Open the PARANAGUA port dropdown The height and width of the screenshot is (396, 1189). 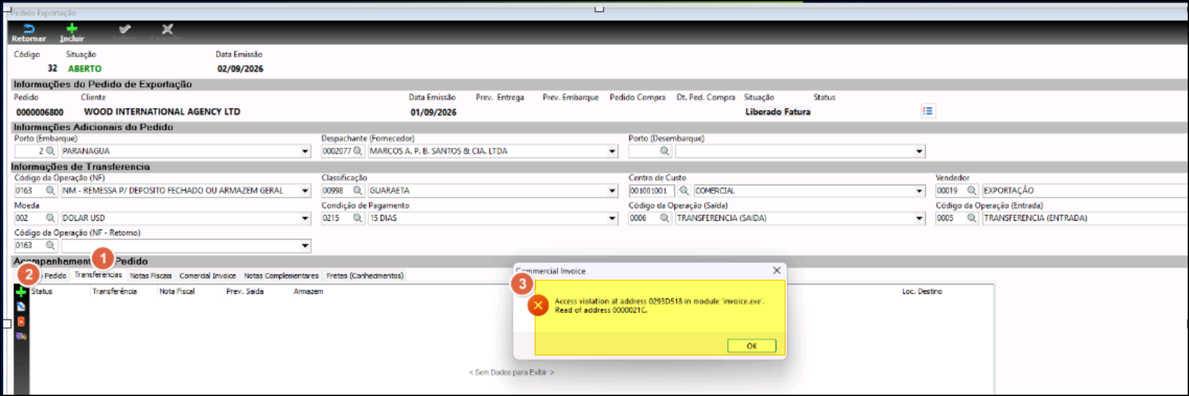pyautogui.click(x=305, y=151)
